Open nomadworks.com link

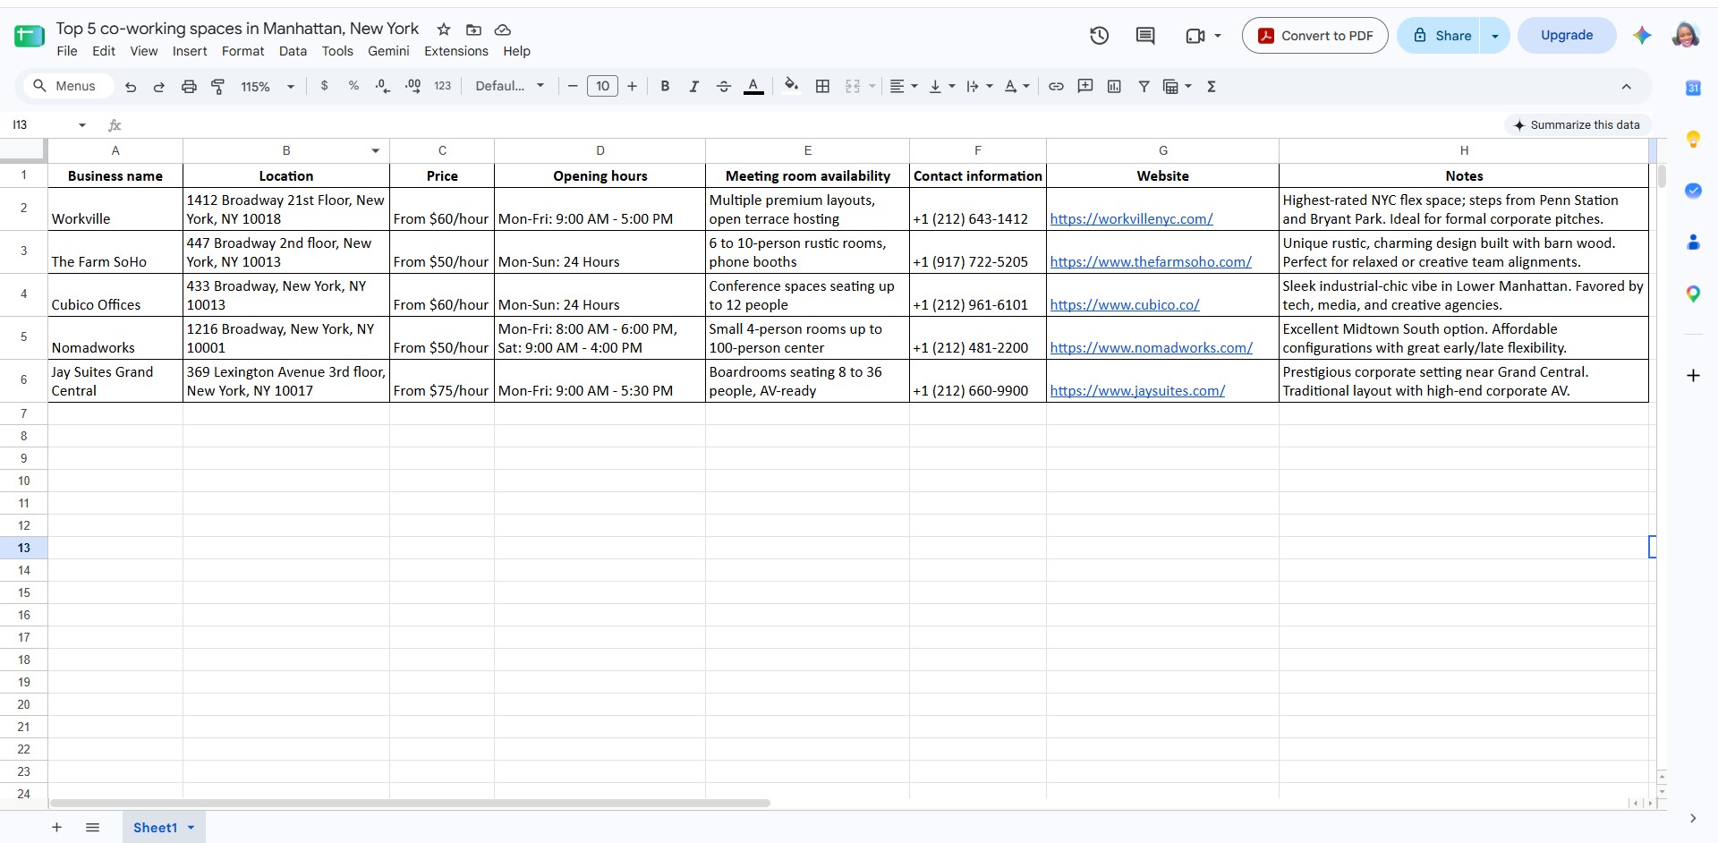pos(1151,348)
